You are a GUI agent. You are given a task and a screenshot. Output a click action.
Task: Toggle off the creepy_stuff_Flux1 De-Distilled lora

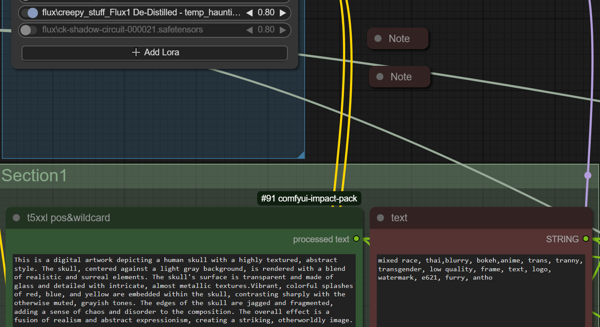29,13
